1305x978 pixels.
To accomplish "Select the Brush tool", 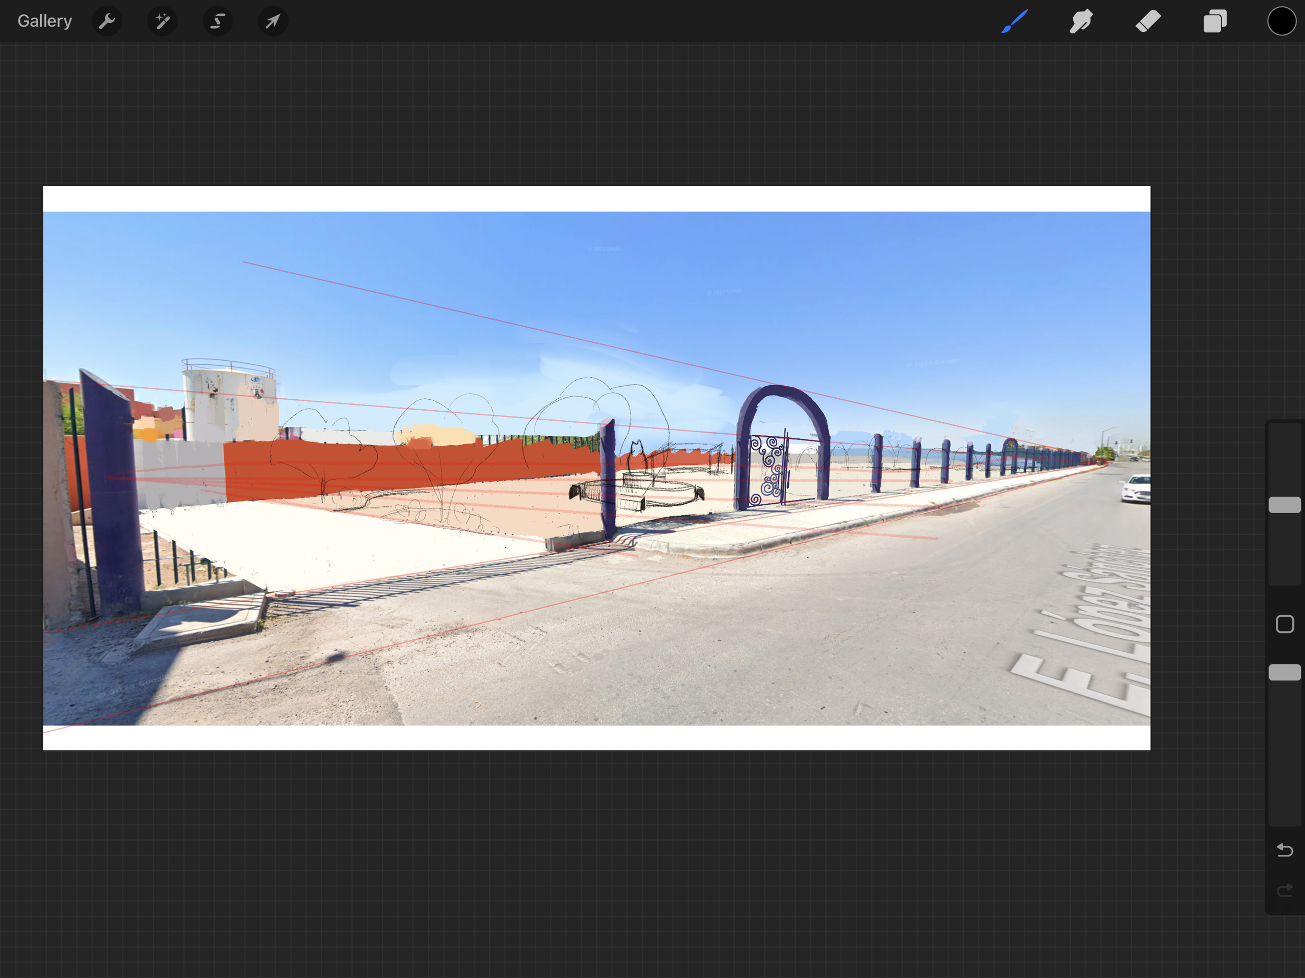I will 1014,22.
